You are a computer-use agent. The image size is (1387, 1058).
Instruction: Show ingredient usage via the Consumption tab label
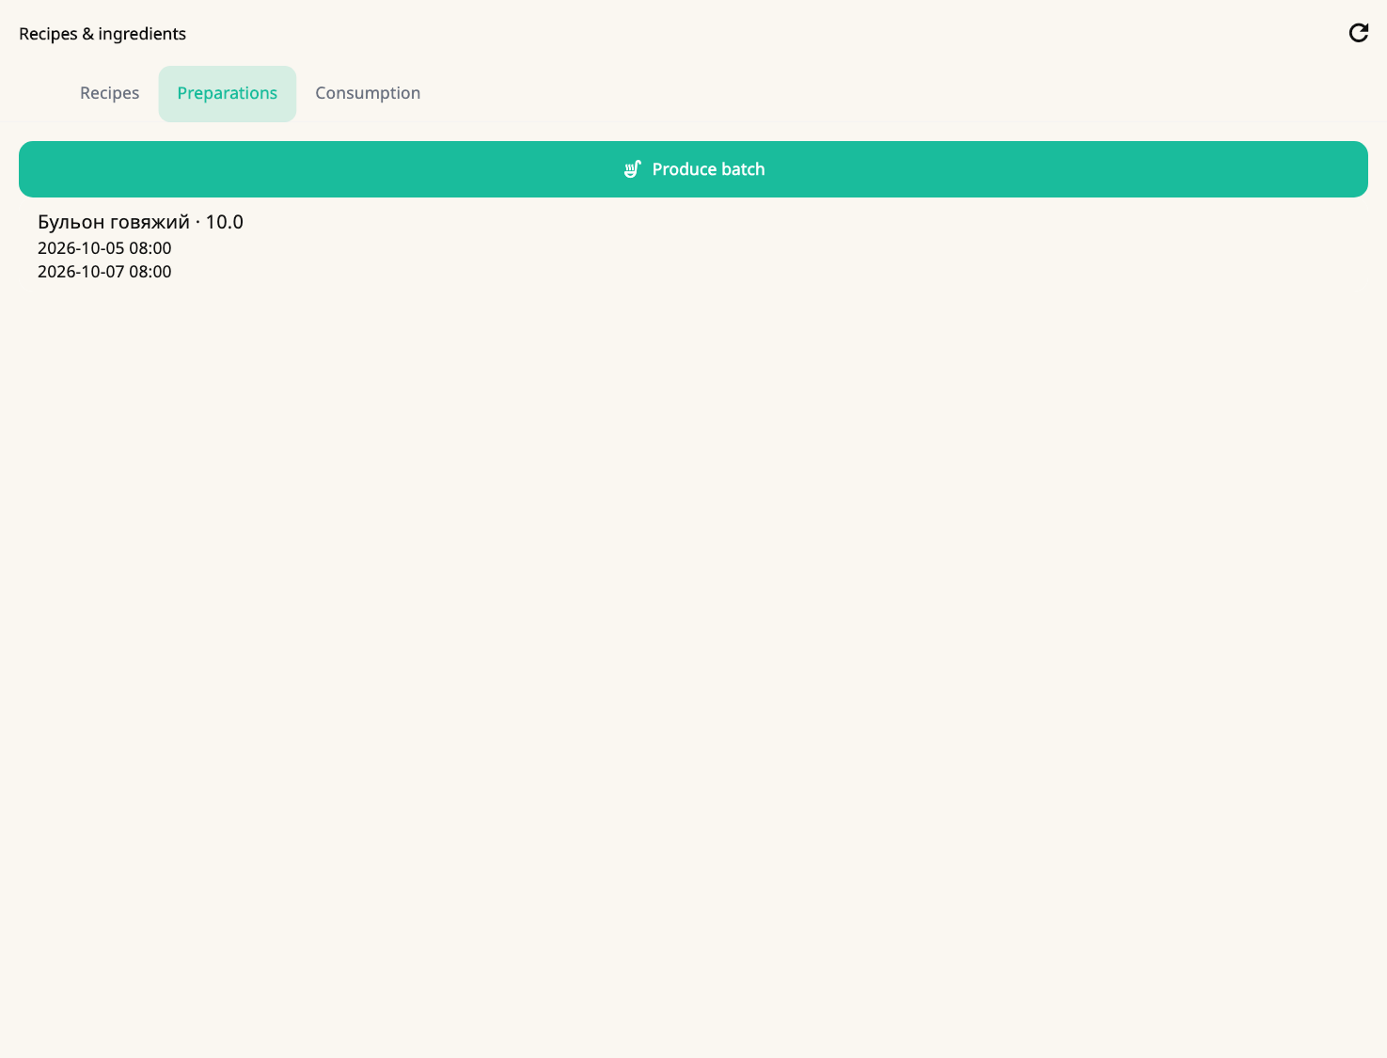point(368,93)
